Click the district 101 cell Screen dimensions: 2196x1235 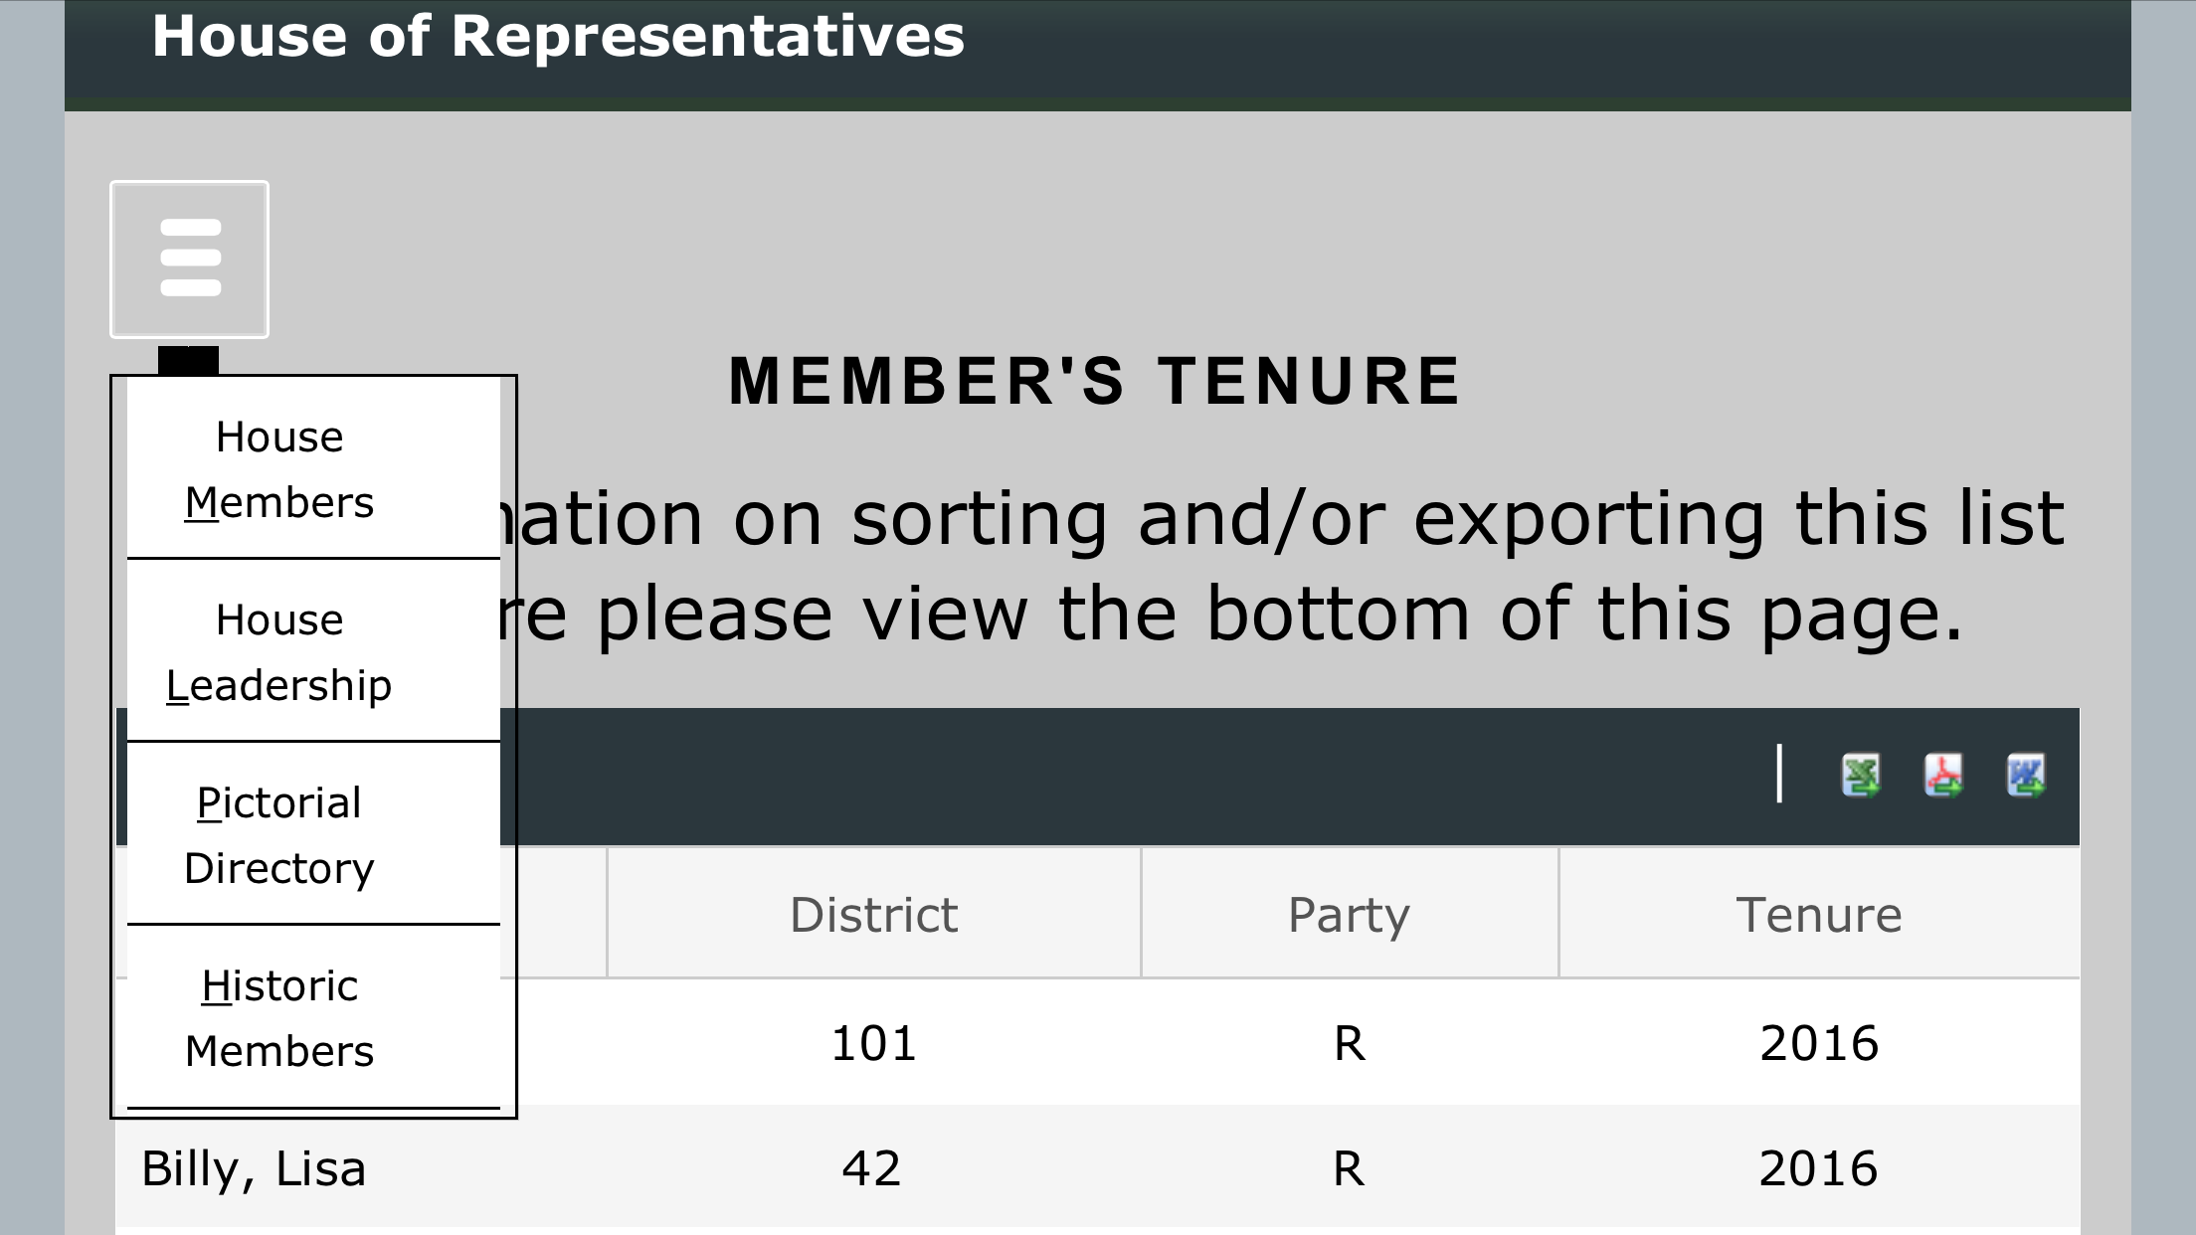873,1043
